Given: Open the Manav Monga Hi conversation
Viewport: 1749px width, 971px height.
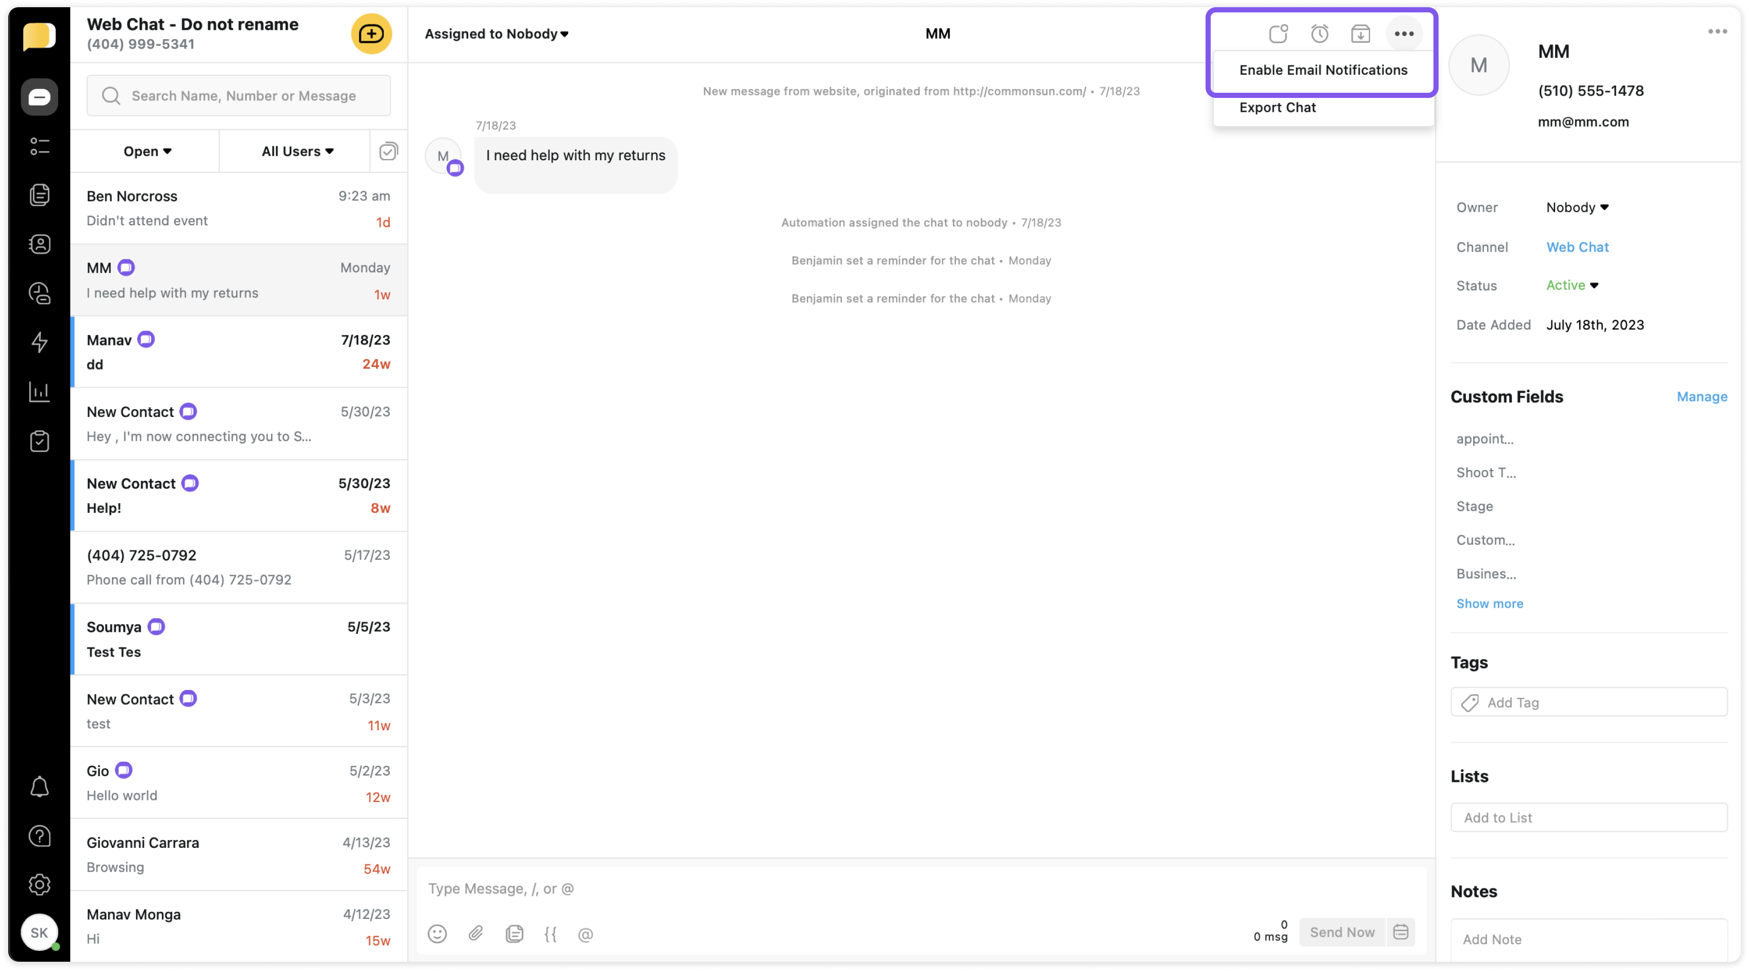Looking at the screenshot, I should point(238,926).
